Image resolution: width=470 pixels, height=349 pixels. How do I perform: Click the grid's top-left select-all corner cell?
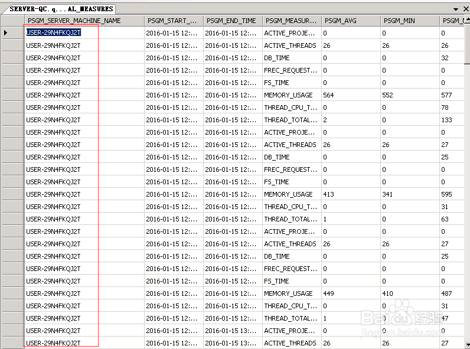[13, 21]
